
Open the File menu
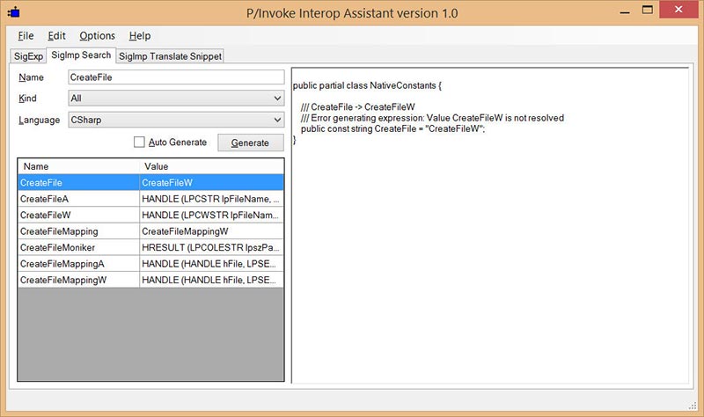[26, 36]
